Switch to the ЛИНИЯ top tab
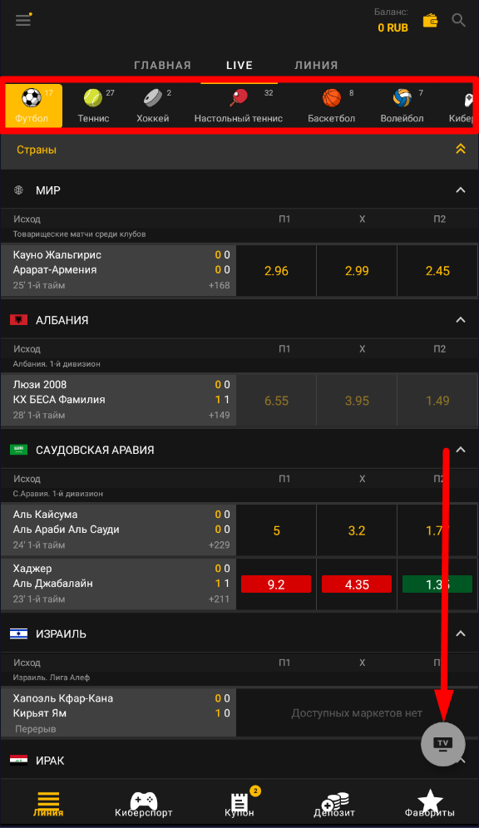Viewport: 479px width, 828px height. tap(316, 66)
